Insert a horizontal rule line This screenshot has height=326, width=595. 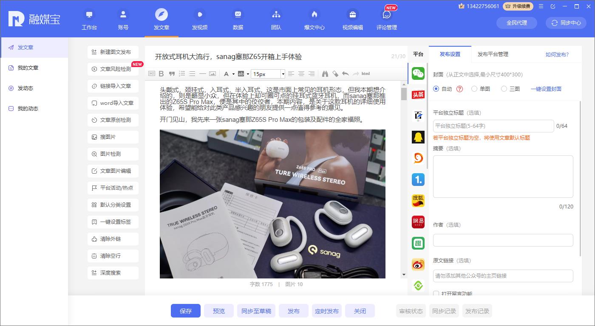202,74
